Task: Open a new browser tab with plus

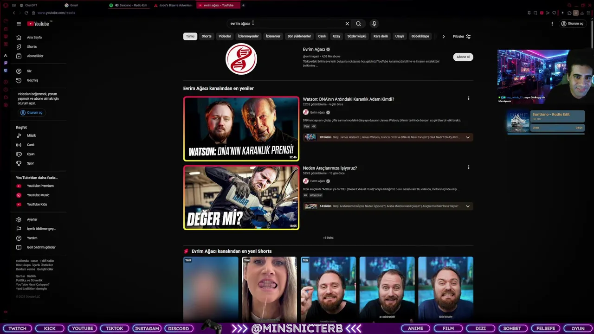Action: click(243, 5)
